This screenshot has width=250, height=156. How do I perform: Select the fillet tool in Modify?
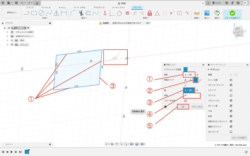[x=73, y=13]
